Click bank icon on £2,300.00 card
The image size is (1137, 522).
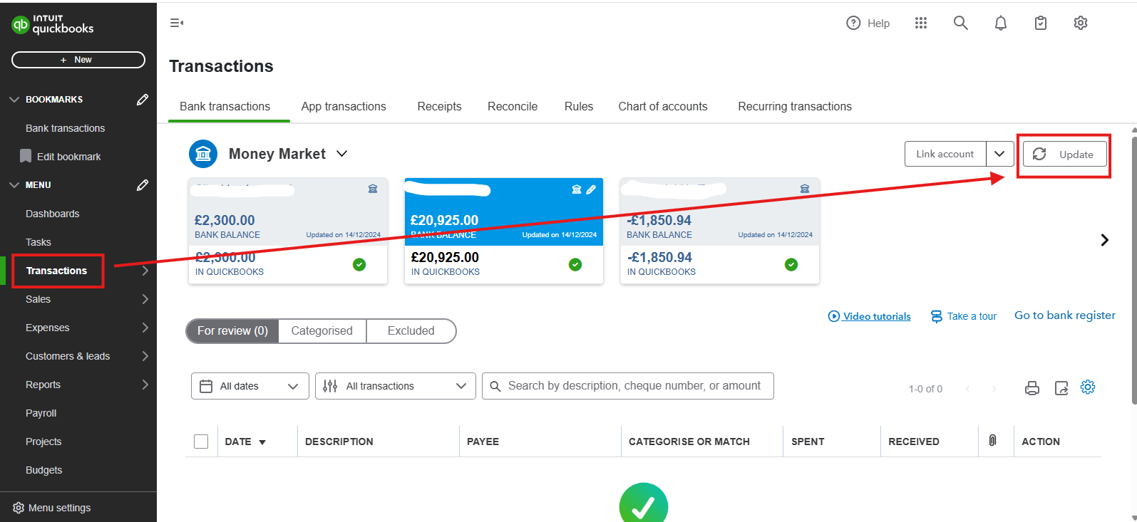[x=373, y=189]
